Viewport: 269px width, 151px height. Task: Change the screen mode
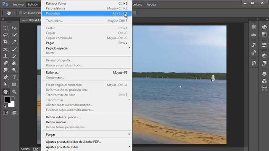coord(14,113)
